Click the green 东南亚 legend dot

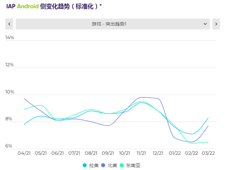pos(122,165)
